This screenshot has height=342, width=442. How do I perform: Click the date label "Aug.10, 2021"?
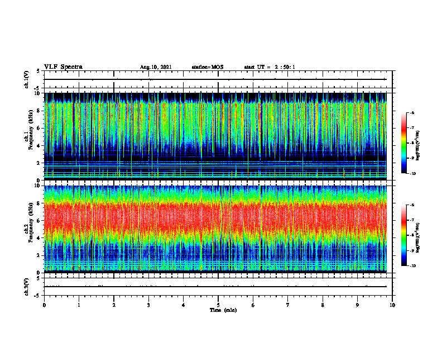click(x=156, y=67)
